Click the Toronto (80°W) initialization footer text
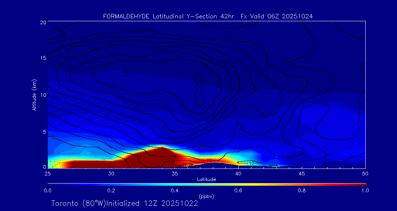 (x=125, y=203)
